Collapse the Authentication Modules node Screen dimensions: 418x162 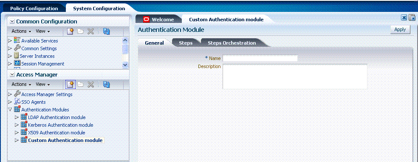(10, 109)
